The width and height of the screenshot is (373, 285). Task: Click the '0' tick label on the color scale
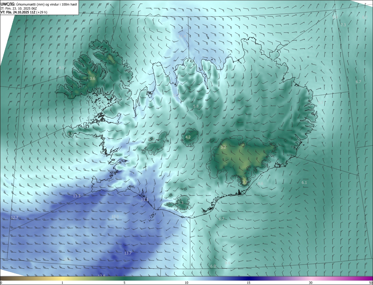tap(1, 283)
